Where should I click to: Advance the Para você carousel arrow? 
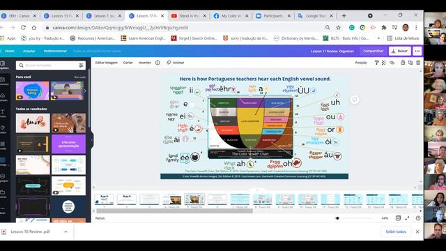click(x=85, y=91)
